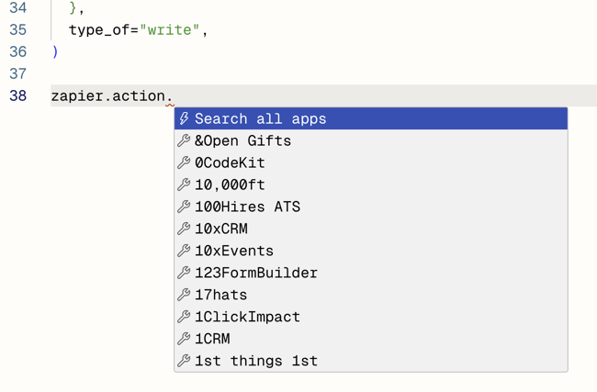Screen dimensions: 597x392
Task: Click the wrench icon beside 123FormBuilder
Action: [x=184, y=273]
